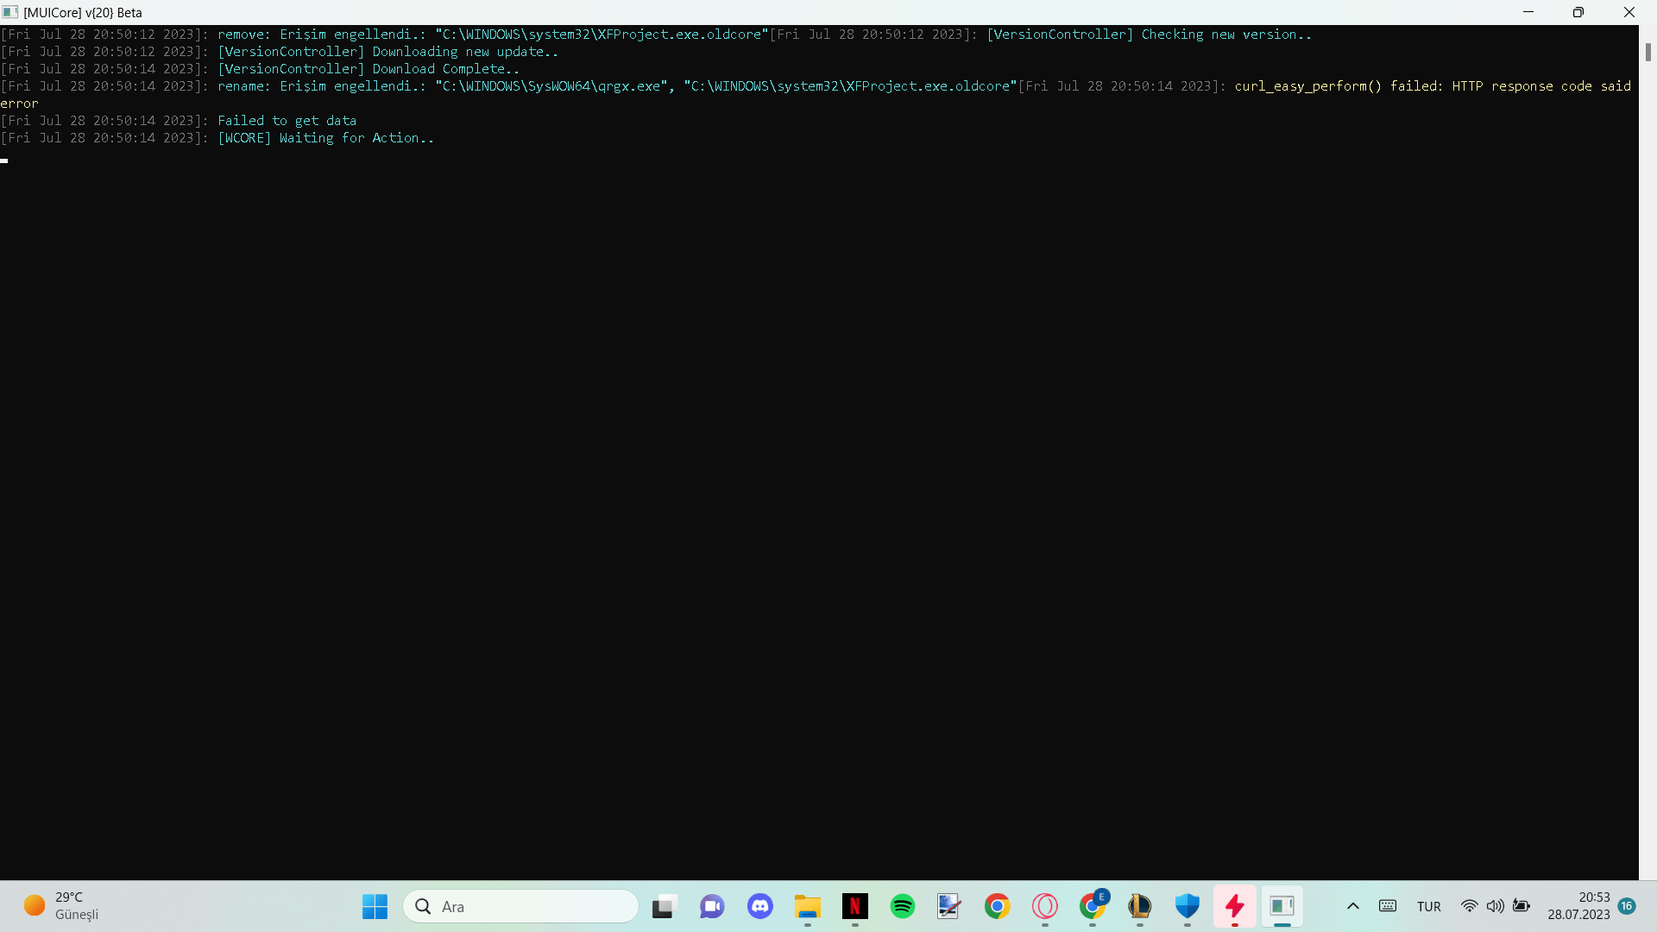Open Opera GX browser from taskbar
1657x932 pixels.
coord(1045,906)
